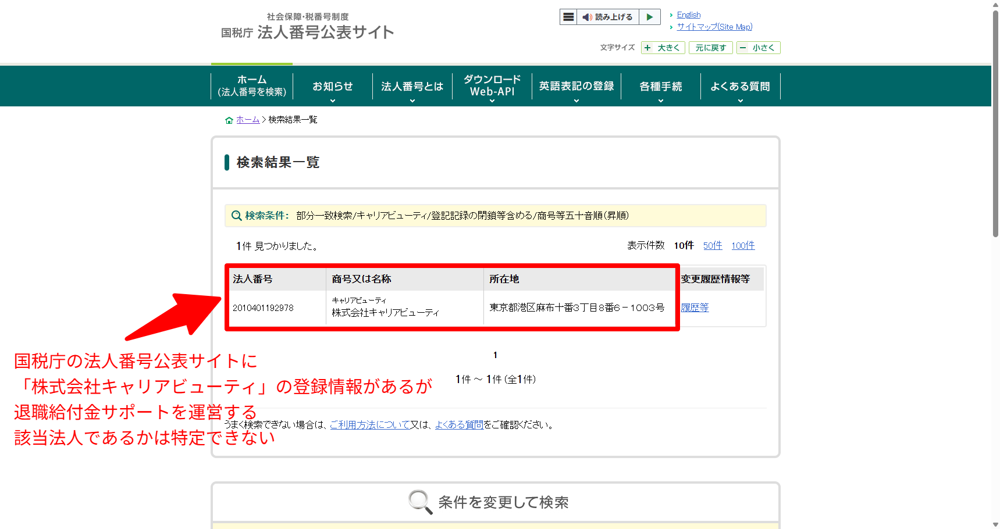The width and height of the screenshot is (1000, 529).
Task: Switch to the English site
Action: [x=688, y=15]
